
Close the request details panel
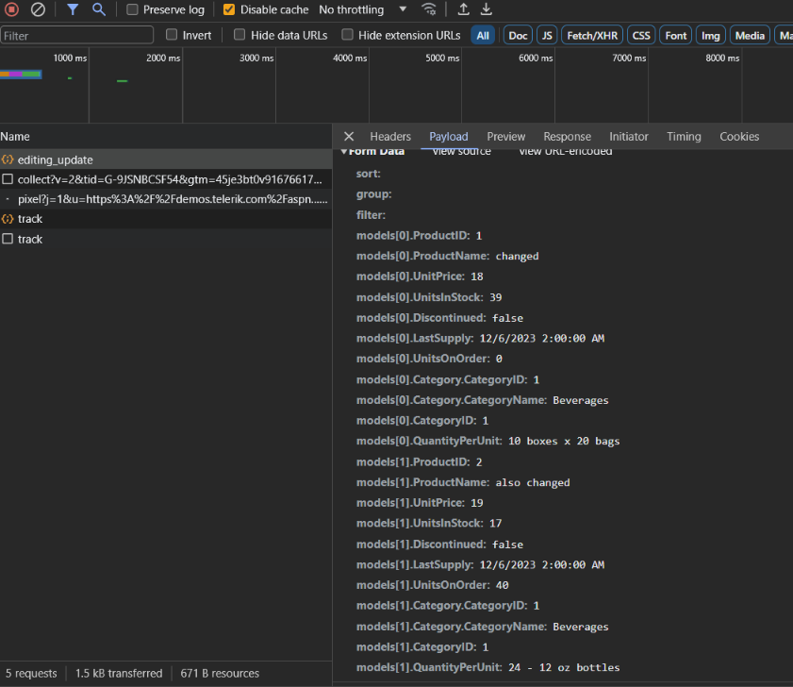349,137
